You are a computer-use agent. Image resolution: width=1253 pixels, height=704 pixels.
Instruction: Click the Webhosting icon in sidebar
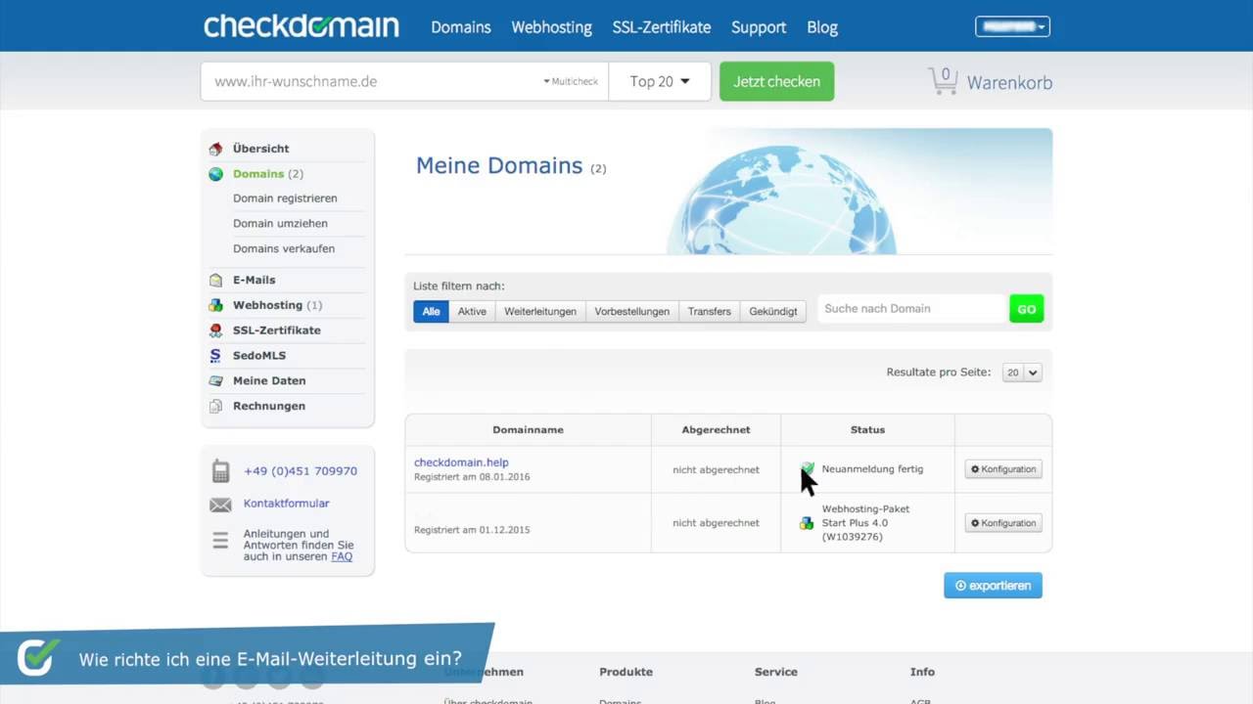click(215, 305)
